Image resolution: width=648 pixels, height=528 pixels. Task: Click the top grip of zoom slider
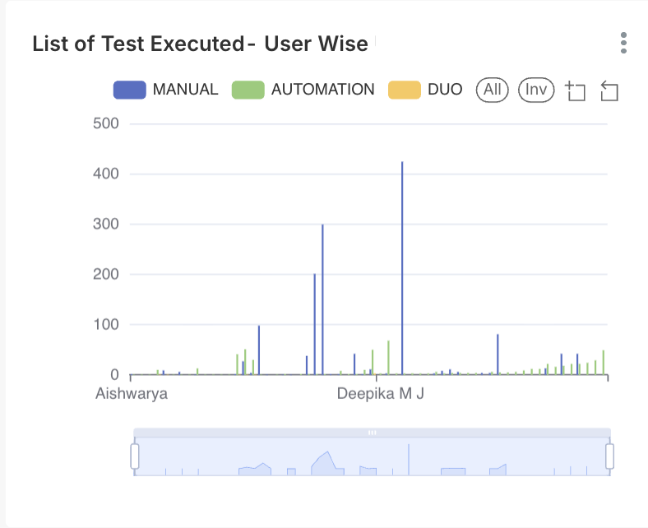(x=372, y=432)
